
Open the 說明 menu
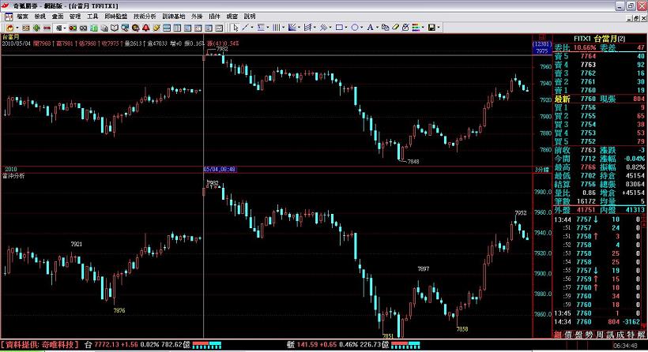pos(250,16)
